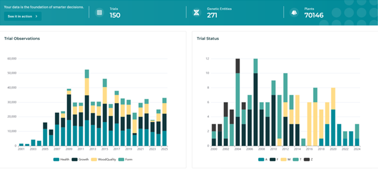
Task: Click the Trials count 150
Action: [115, 16]
